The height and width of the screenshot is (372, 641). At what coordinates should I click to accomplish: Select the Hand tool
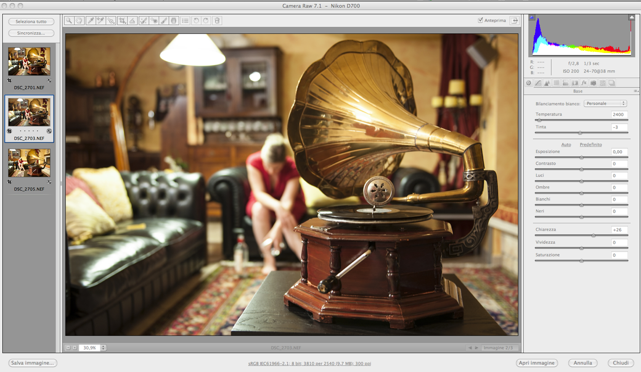click(x=80, y=21)
